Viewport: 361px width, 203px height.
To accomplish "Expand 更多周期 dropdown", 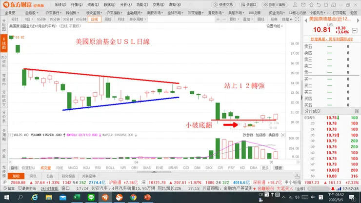I will [138, 20].
